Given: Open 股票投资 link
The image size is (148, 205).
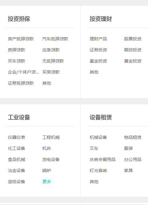Looking at the screenshot, I should click(133, 39).
